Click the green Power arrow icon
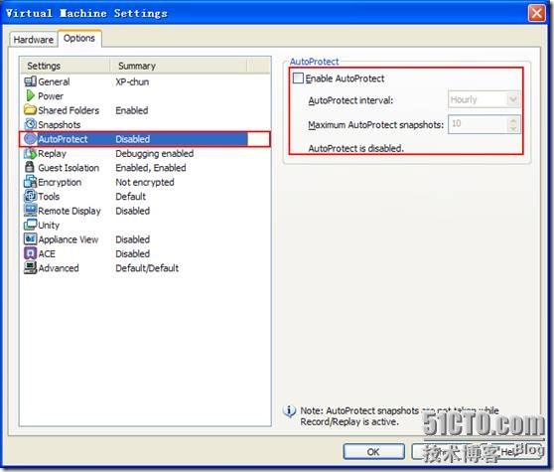The width and height of the screenshot is (554, 472). click(x=30, y=95)
